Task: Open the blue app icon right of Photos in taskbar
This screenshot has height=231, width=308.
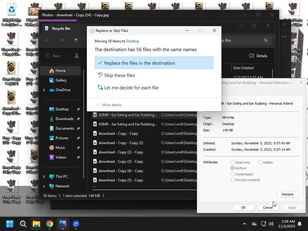Action: click(x=76, y=224)
